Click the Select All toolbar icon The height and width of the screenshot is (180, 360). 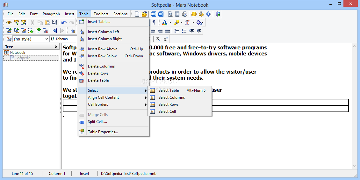click(55, 23)
